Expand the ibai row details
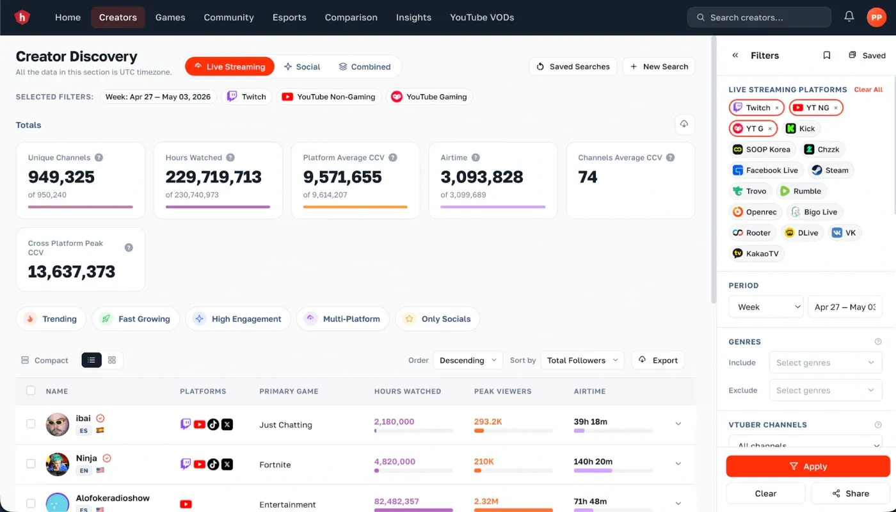This screenshot has height=512, width=896. click(x=678, y=424)
